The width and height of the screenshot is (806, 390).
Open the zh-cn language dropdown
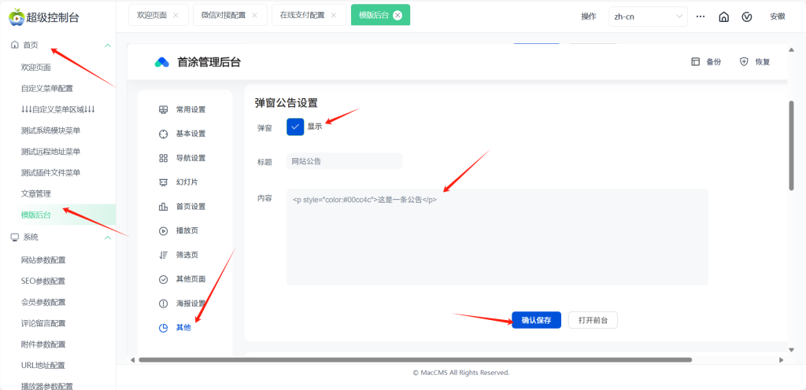coord(648,17)
